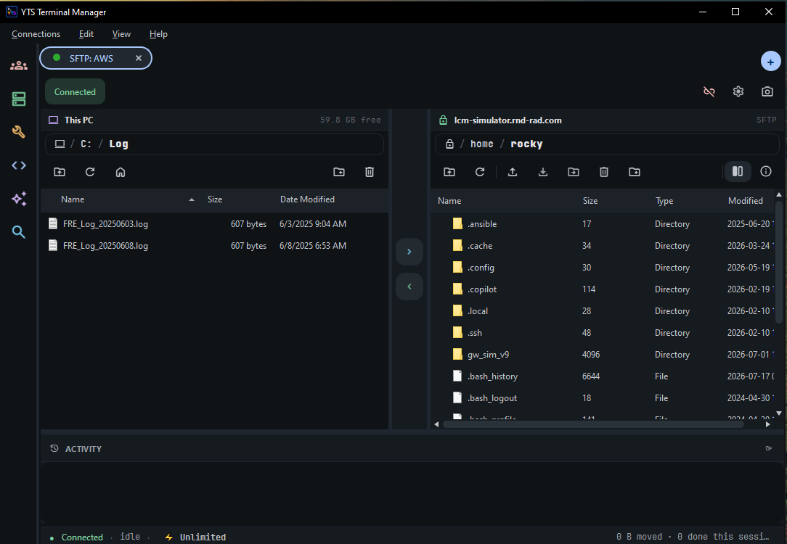Sort remote files by Type column
787x544 pixels.
tap(664, 200)
